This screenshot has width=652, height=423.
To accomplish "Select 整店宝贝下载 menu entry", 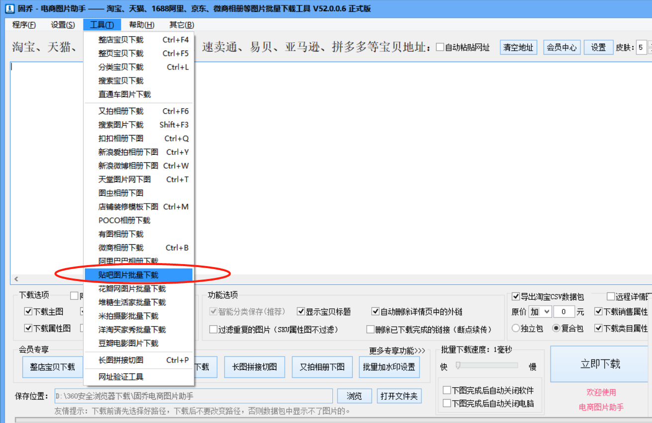I will tap(139, 40).
